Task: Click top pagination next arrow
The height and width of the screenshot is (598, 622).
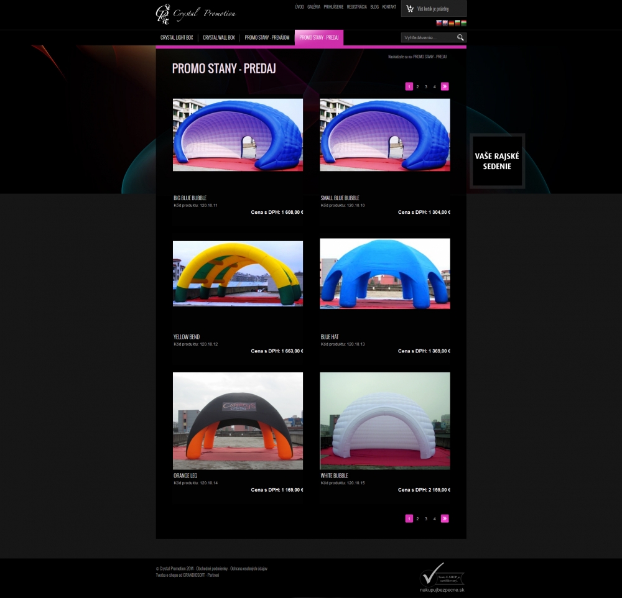Action: tap(445, 86)
